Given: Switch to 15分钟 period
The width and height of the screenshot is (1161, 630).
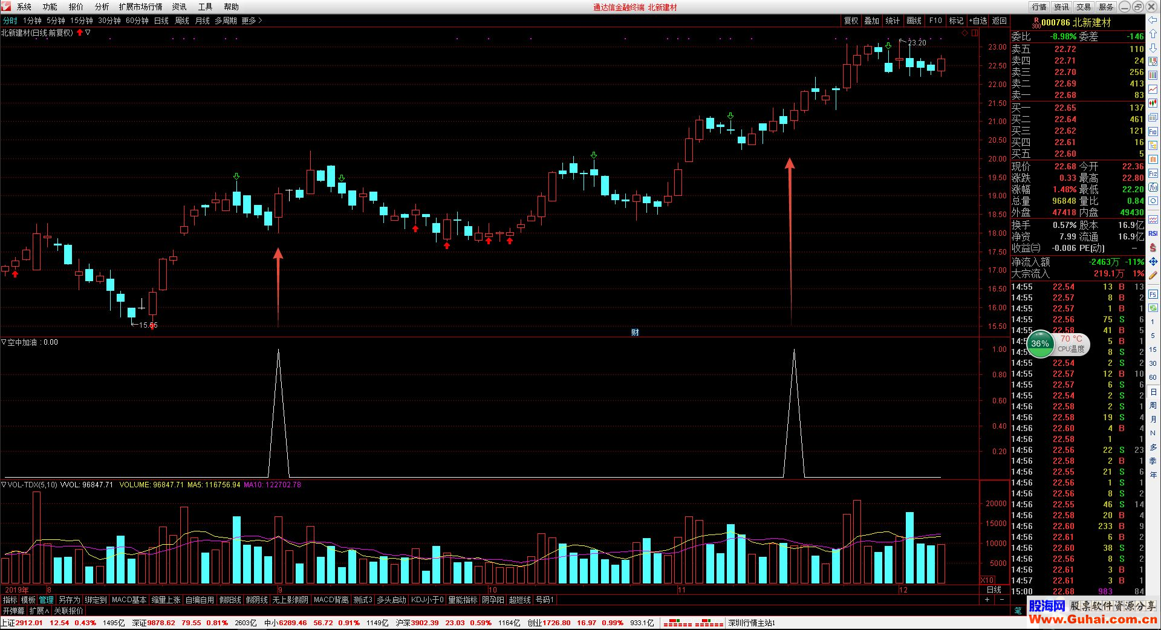Looking at the screenshot, I should click(82, 21).
